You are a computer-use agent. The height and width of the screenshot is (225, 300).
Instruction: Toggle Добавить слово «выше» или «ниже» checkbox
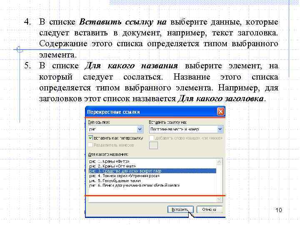pos(151,138)
